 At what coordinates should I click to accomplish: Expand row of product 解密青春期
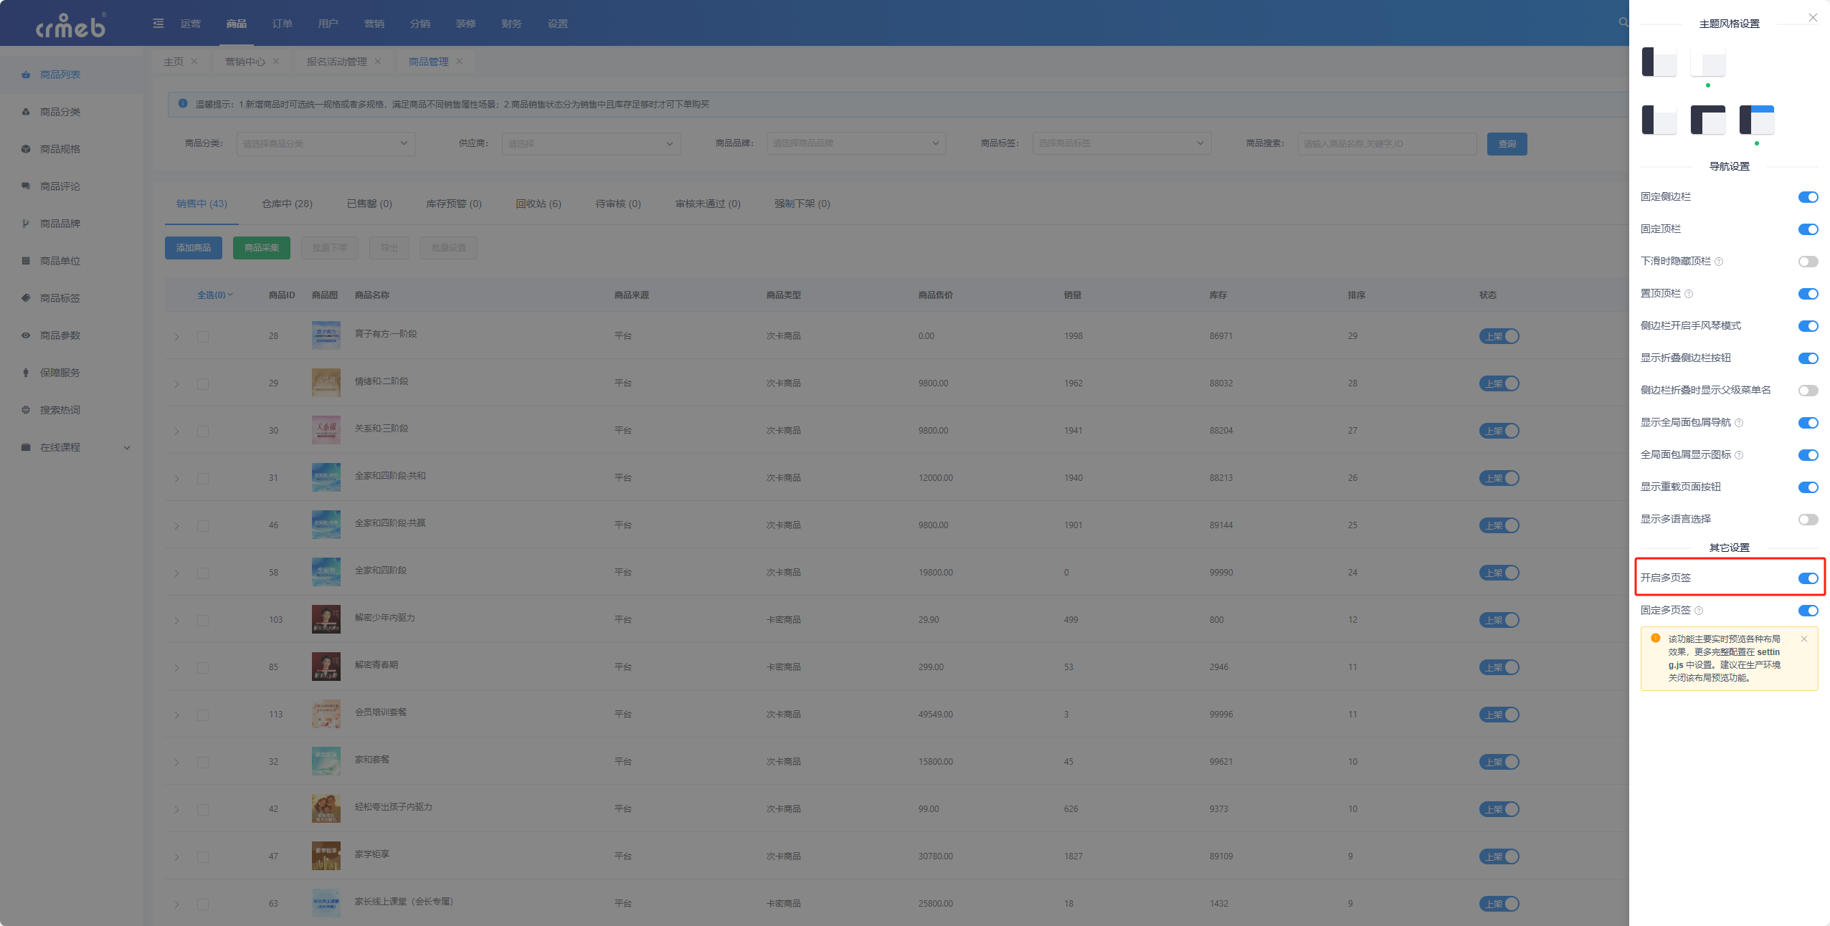[x=176, y=668]
